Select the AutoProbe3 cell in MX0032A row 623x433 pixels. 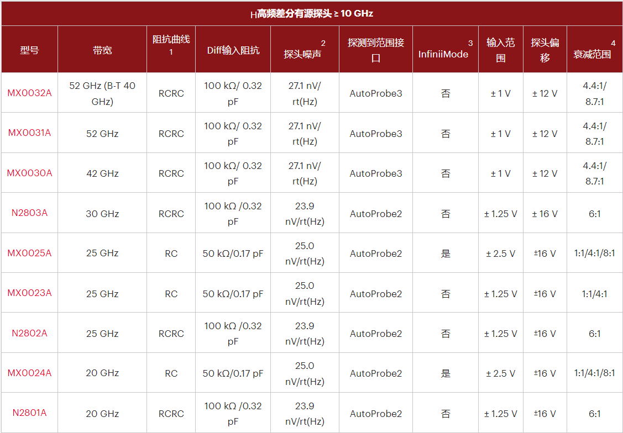(376, 93)
